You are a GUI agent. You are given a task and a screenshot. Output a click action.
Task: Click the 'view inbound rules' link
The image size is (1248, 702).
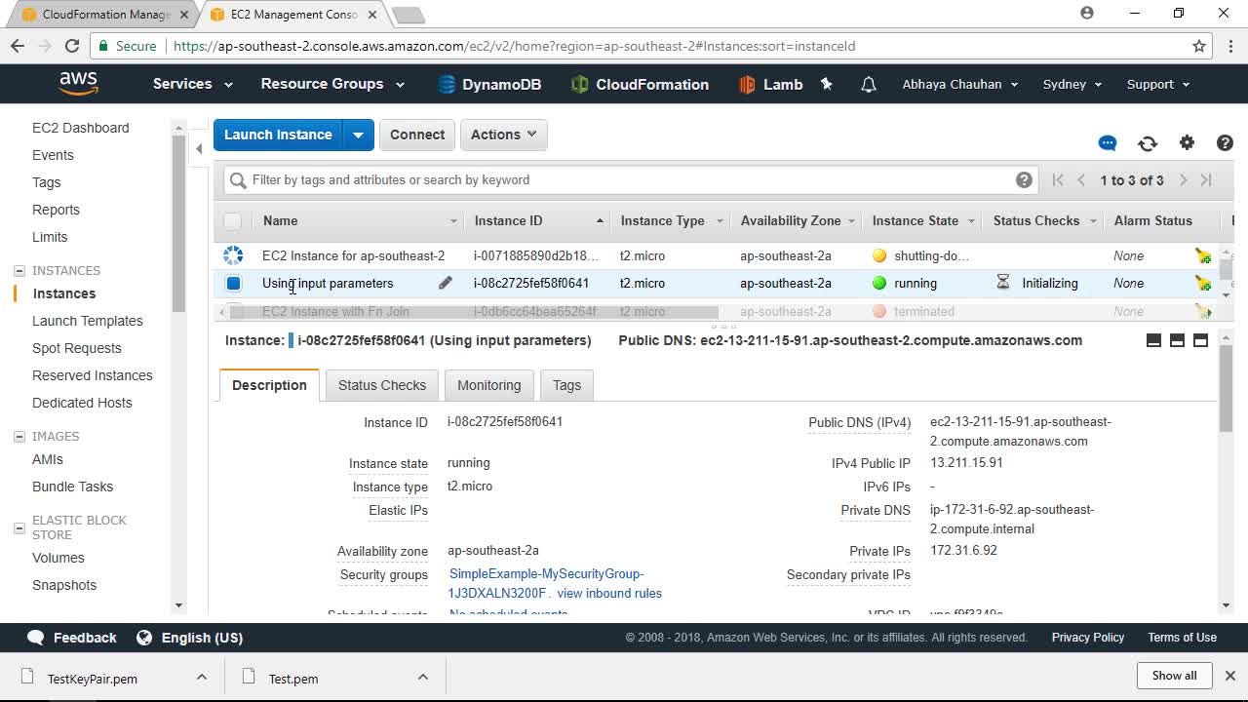pos(609,593)
